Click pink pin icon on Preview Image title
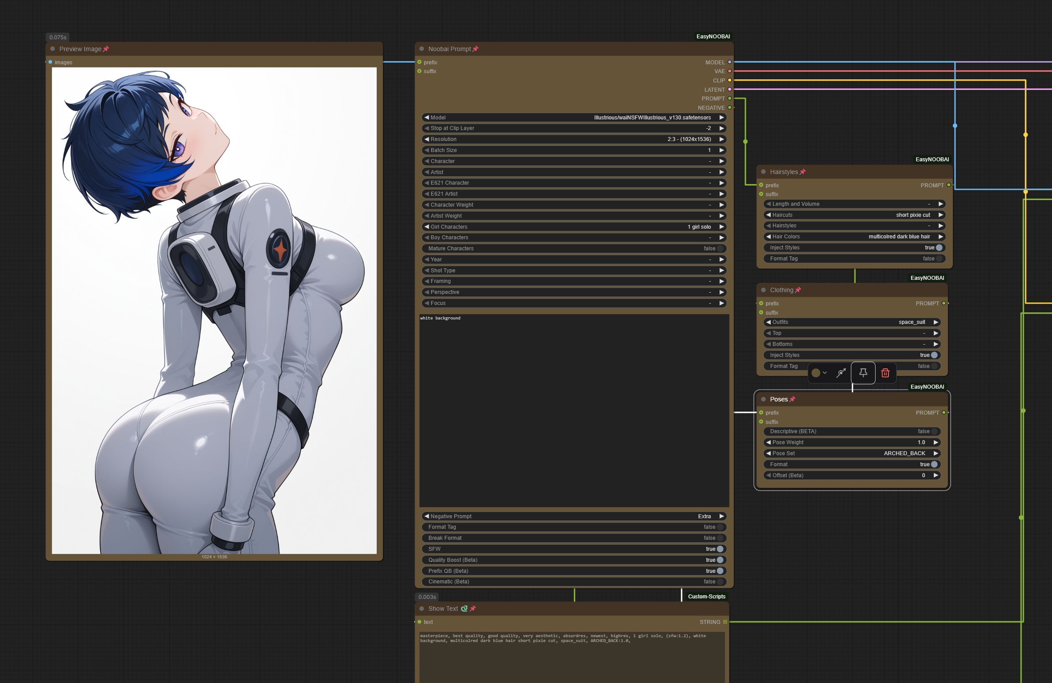The image size is (1052, 683). pyautogui.click(x=106, y=49)
